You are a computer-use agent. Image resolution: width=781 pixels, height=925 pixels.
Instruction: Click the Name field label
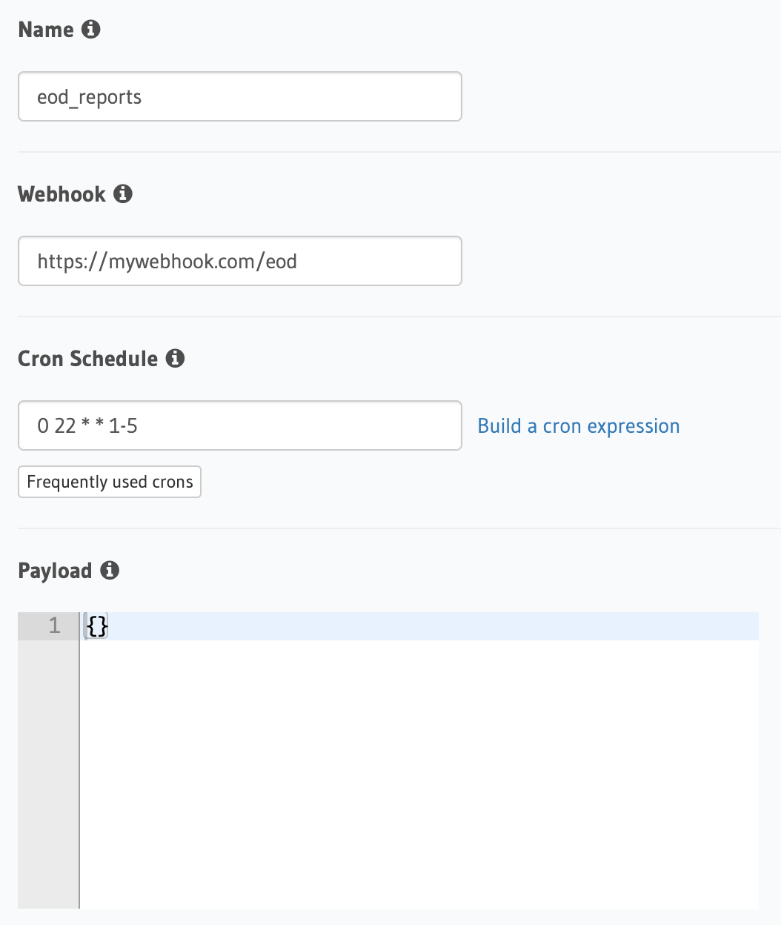click(x=46, y=30)
